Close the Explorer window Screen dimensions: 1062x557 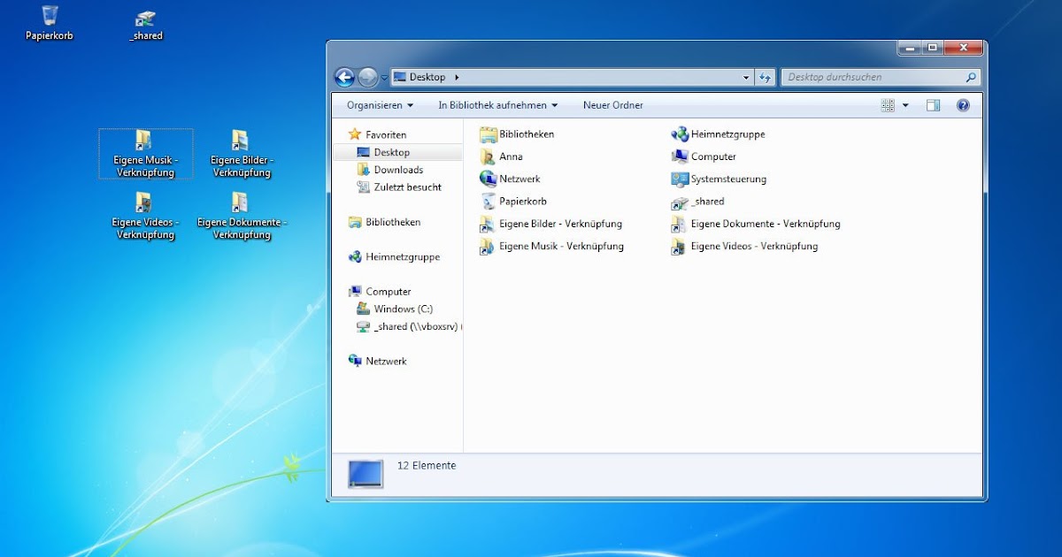click(964, 48)
